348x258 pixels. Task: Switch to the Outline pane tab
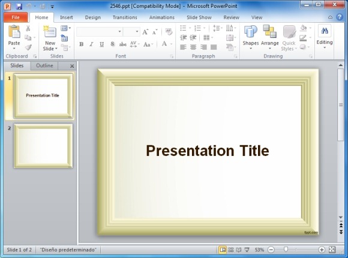(x=44, y=65)
